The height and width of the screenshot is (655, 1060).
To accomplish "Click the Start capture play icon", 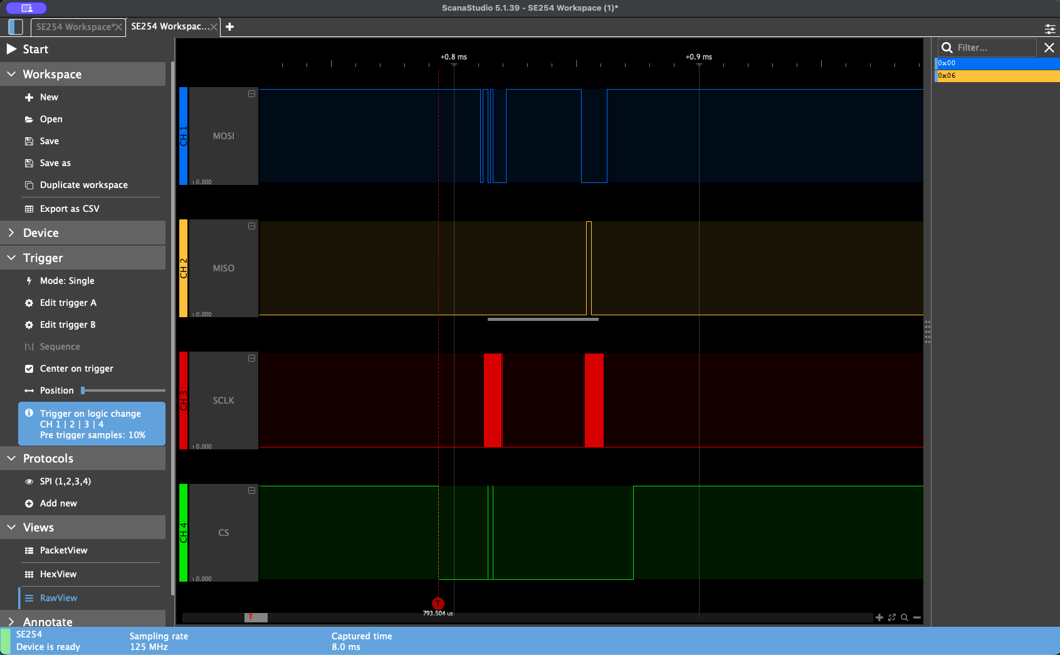I will point(11,49).
